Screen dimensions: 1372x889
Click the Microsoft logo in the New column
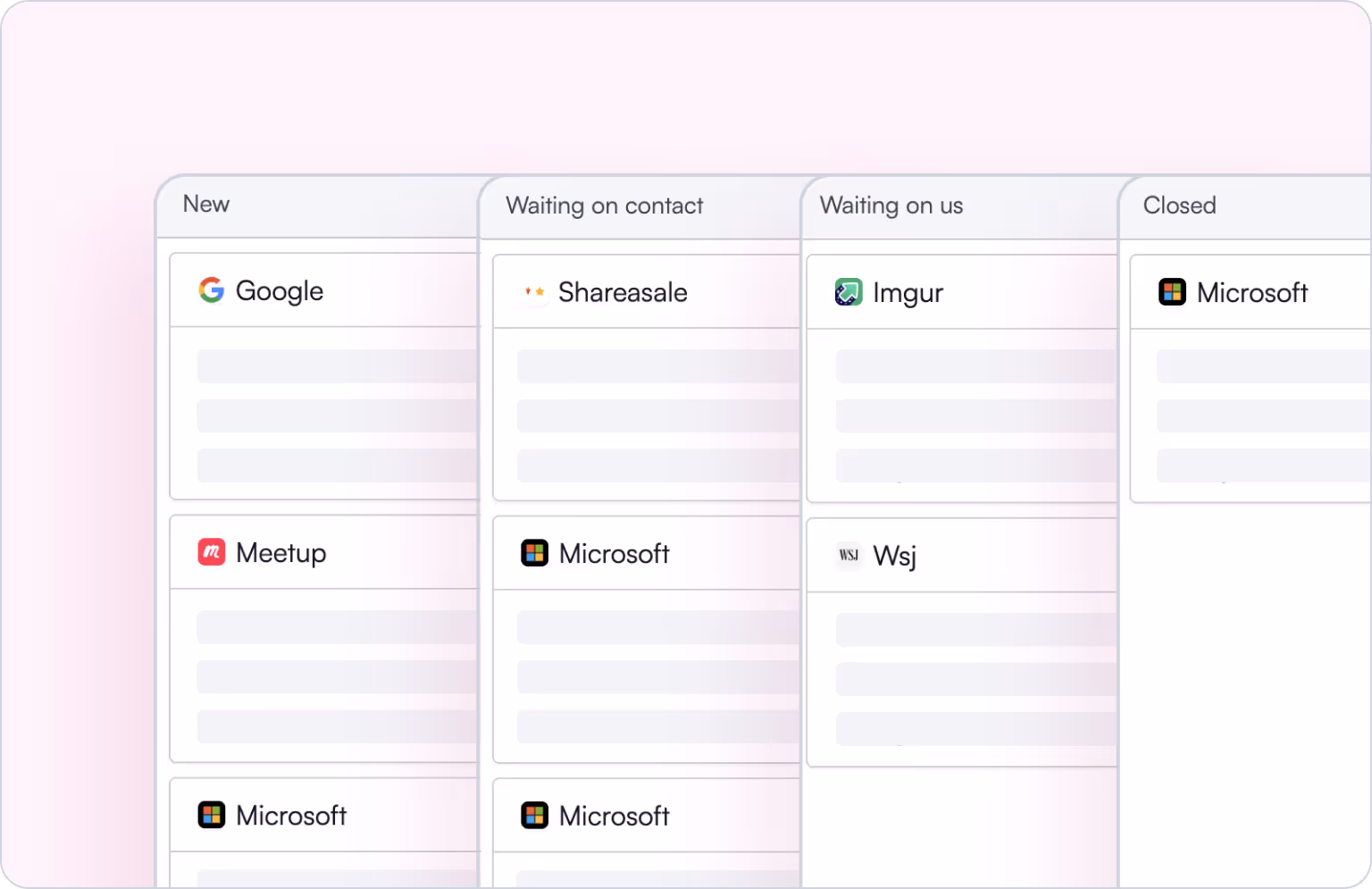(212, 815)
